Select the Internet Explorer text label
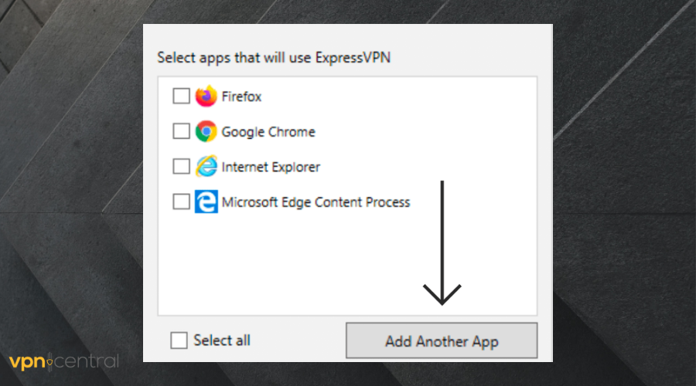696x386 pixels. [270, 167]
